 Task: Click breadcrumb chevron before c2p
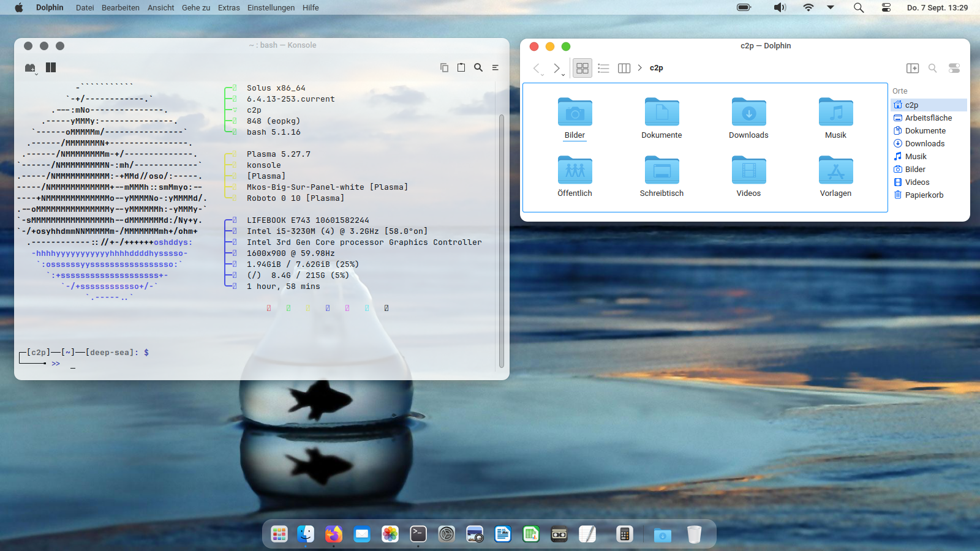coord(639,68)
